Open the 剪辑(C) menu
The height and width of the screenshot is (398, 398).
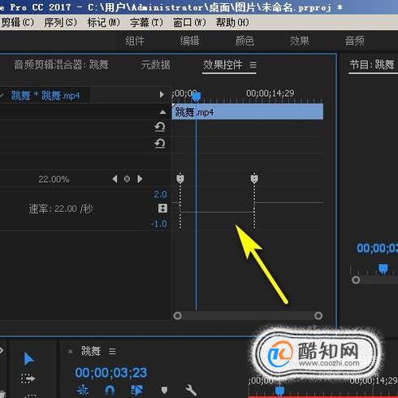pos(17,22)
